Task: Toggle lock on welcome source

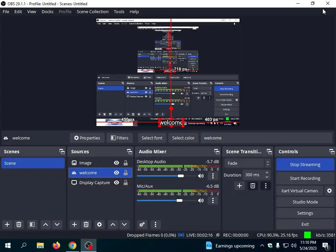Action: click(126, 173)
